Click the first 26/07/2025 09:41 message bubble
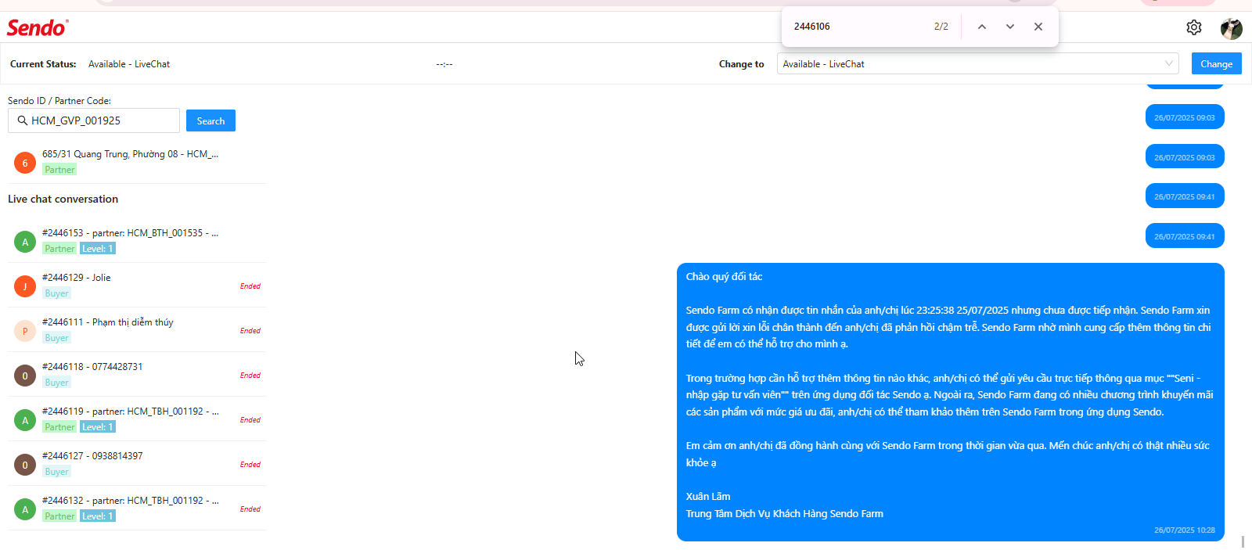Screen dimensions: 1252x550 (x=1185, y=196)
